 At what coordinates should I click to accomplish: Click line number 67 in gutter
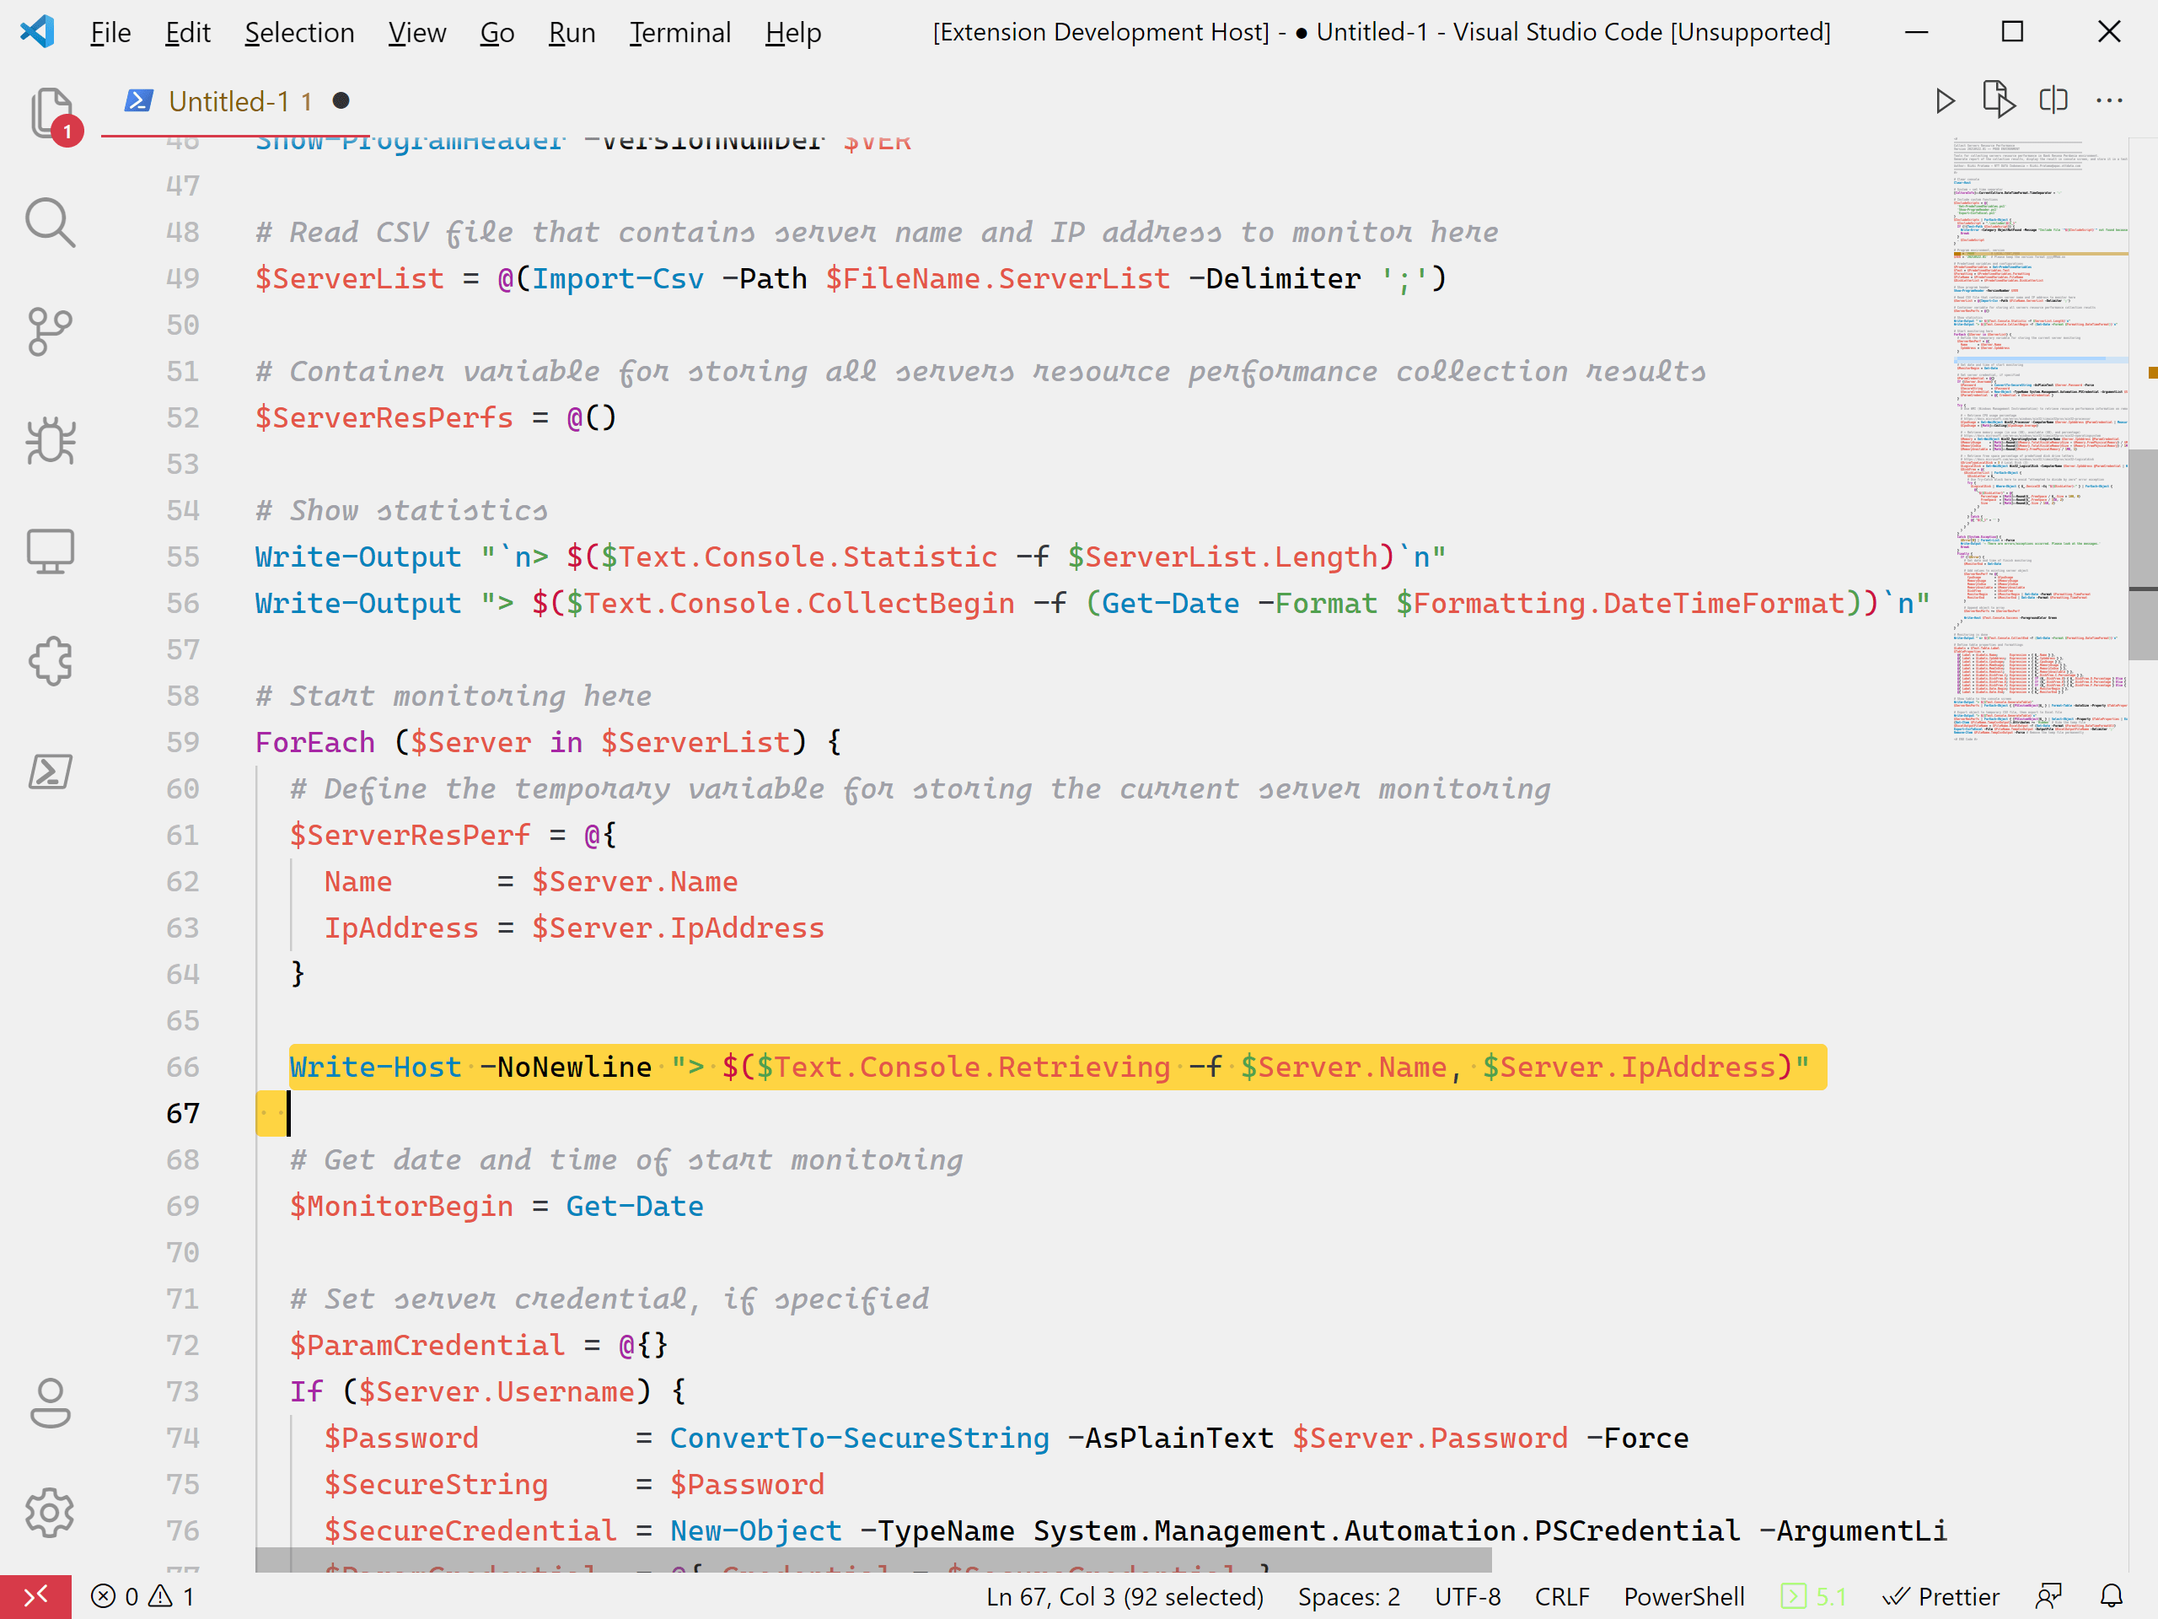click(182, 1114)
